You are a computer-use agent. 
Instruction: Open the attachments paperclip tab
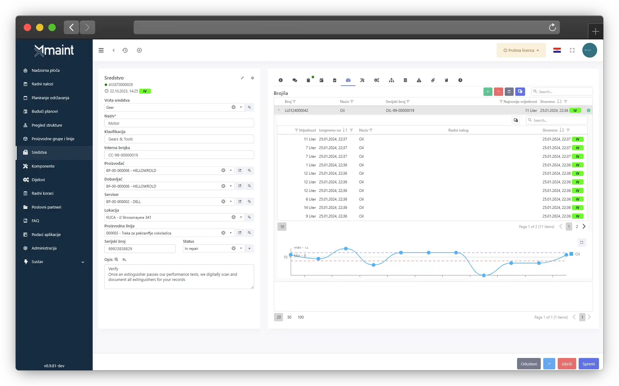click(433, 80)
